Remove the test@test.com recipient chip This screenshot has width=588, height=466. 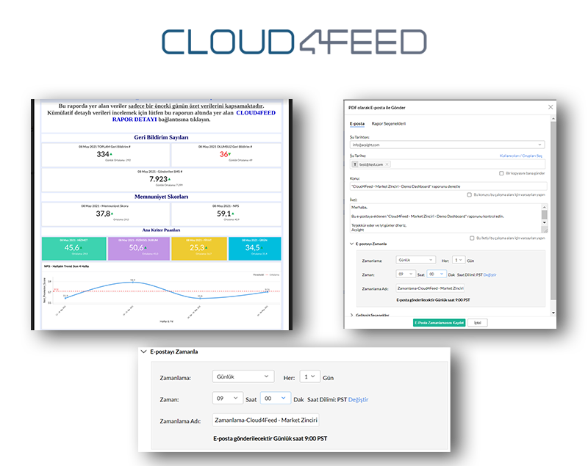click(387, 164)
